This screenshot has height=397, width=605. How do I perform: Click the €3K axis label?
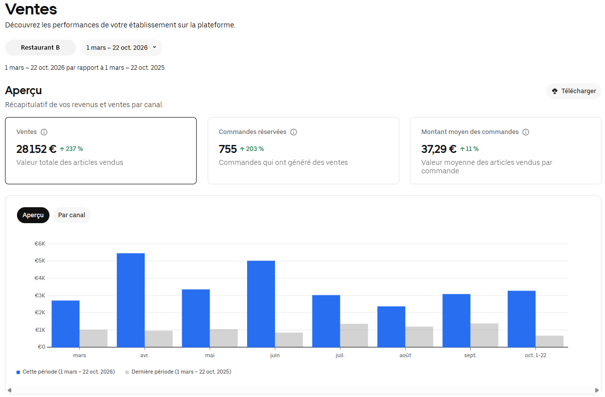39,295
